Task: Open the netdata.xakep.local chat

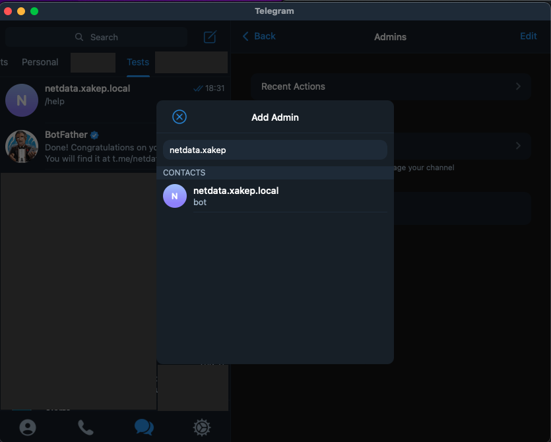Action: [115, 100]
